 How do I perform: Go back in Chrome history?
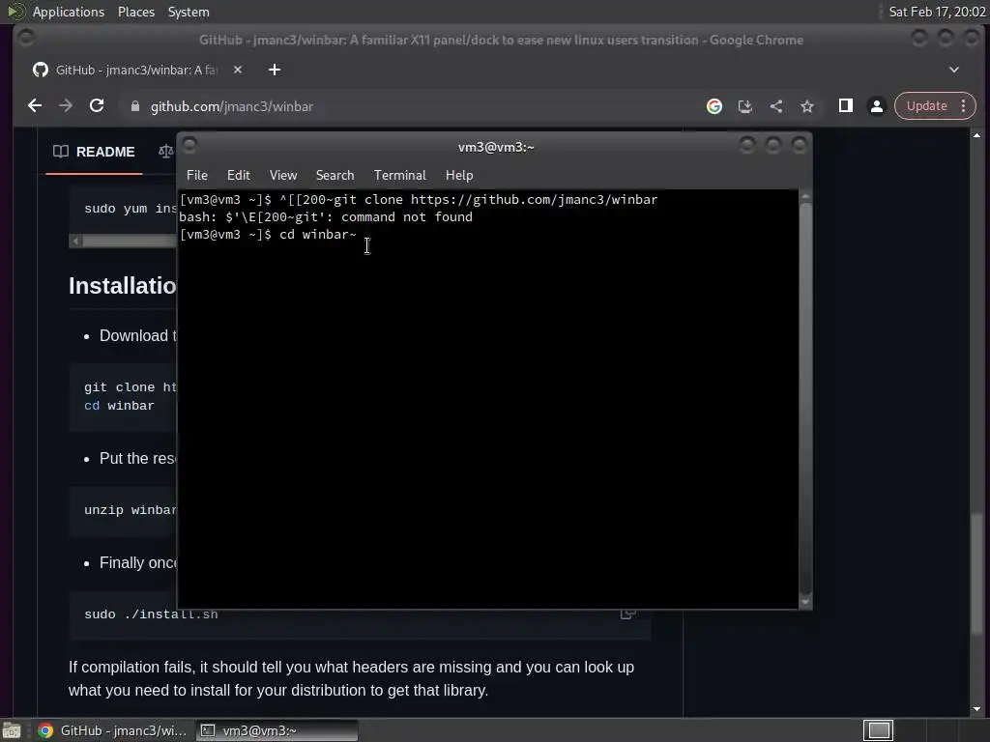coord(35,106)
